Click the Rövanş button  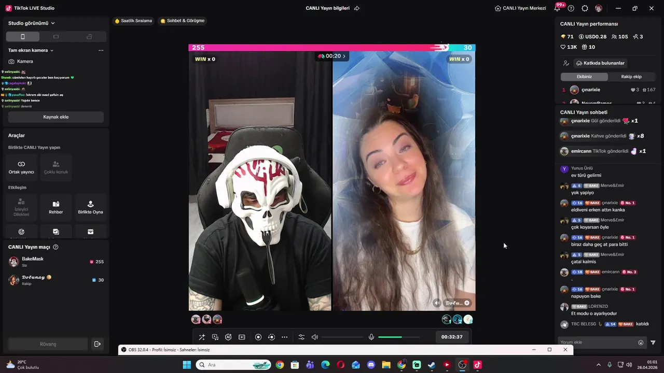click(x=48, y=344)
